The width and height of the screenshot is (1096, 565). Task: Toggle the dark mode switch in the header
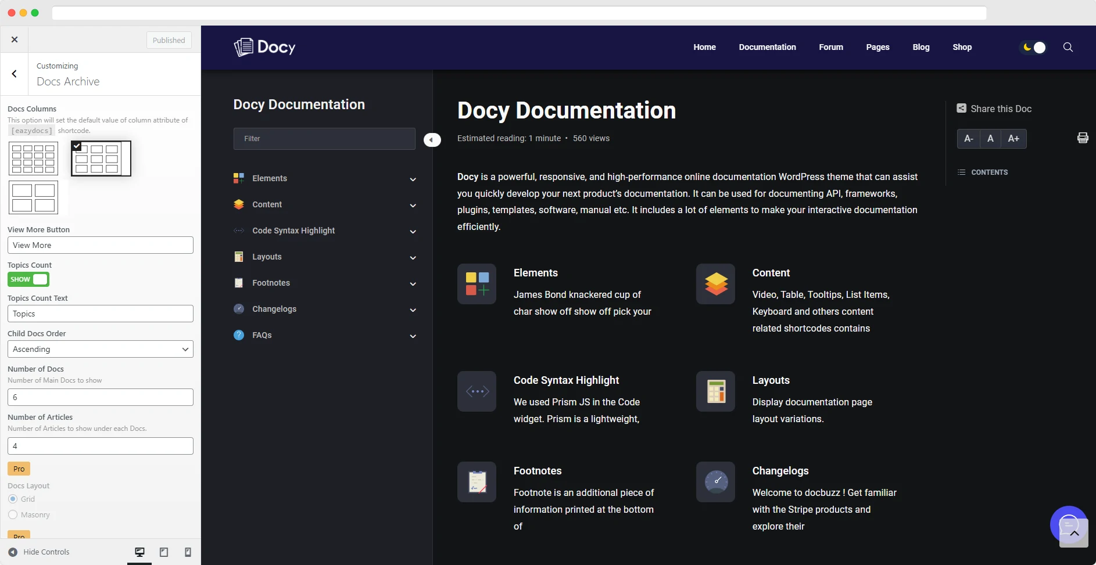click(1033, 47)
